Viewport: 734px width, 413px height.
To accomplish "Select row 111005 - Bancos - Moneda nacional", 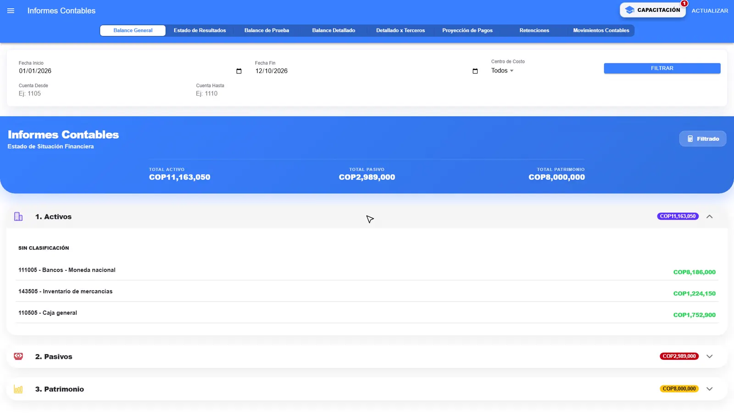I will click(x=367, y=270).
